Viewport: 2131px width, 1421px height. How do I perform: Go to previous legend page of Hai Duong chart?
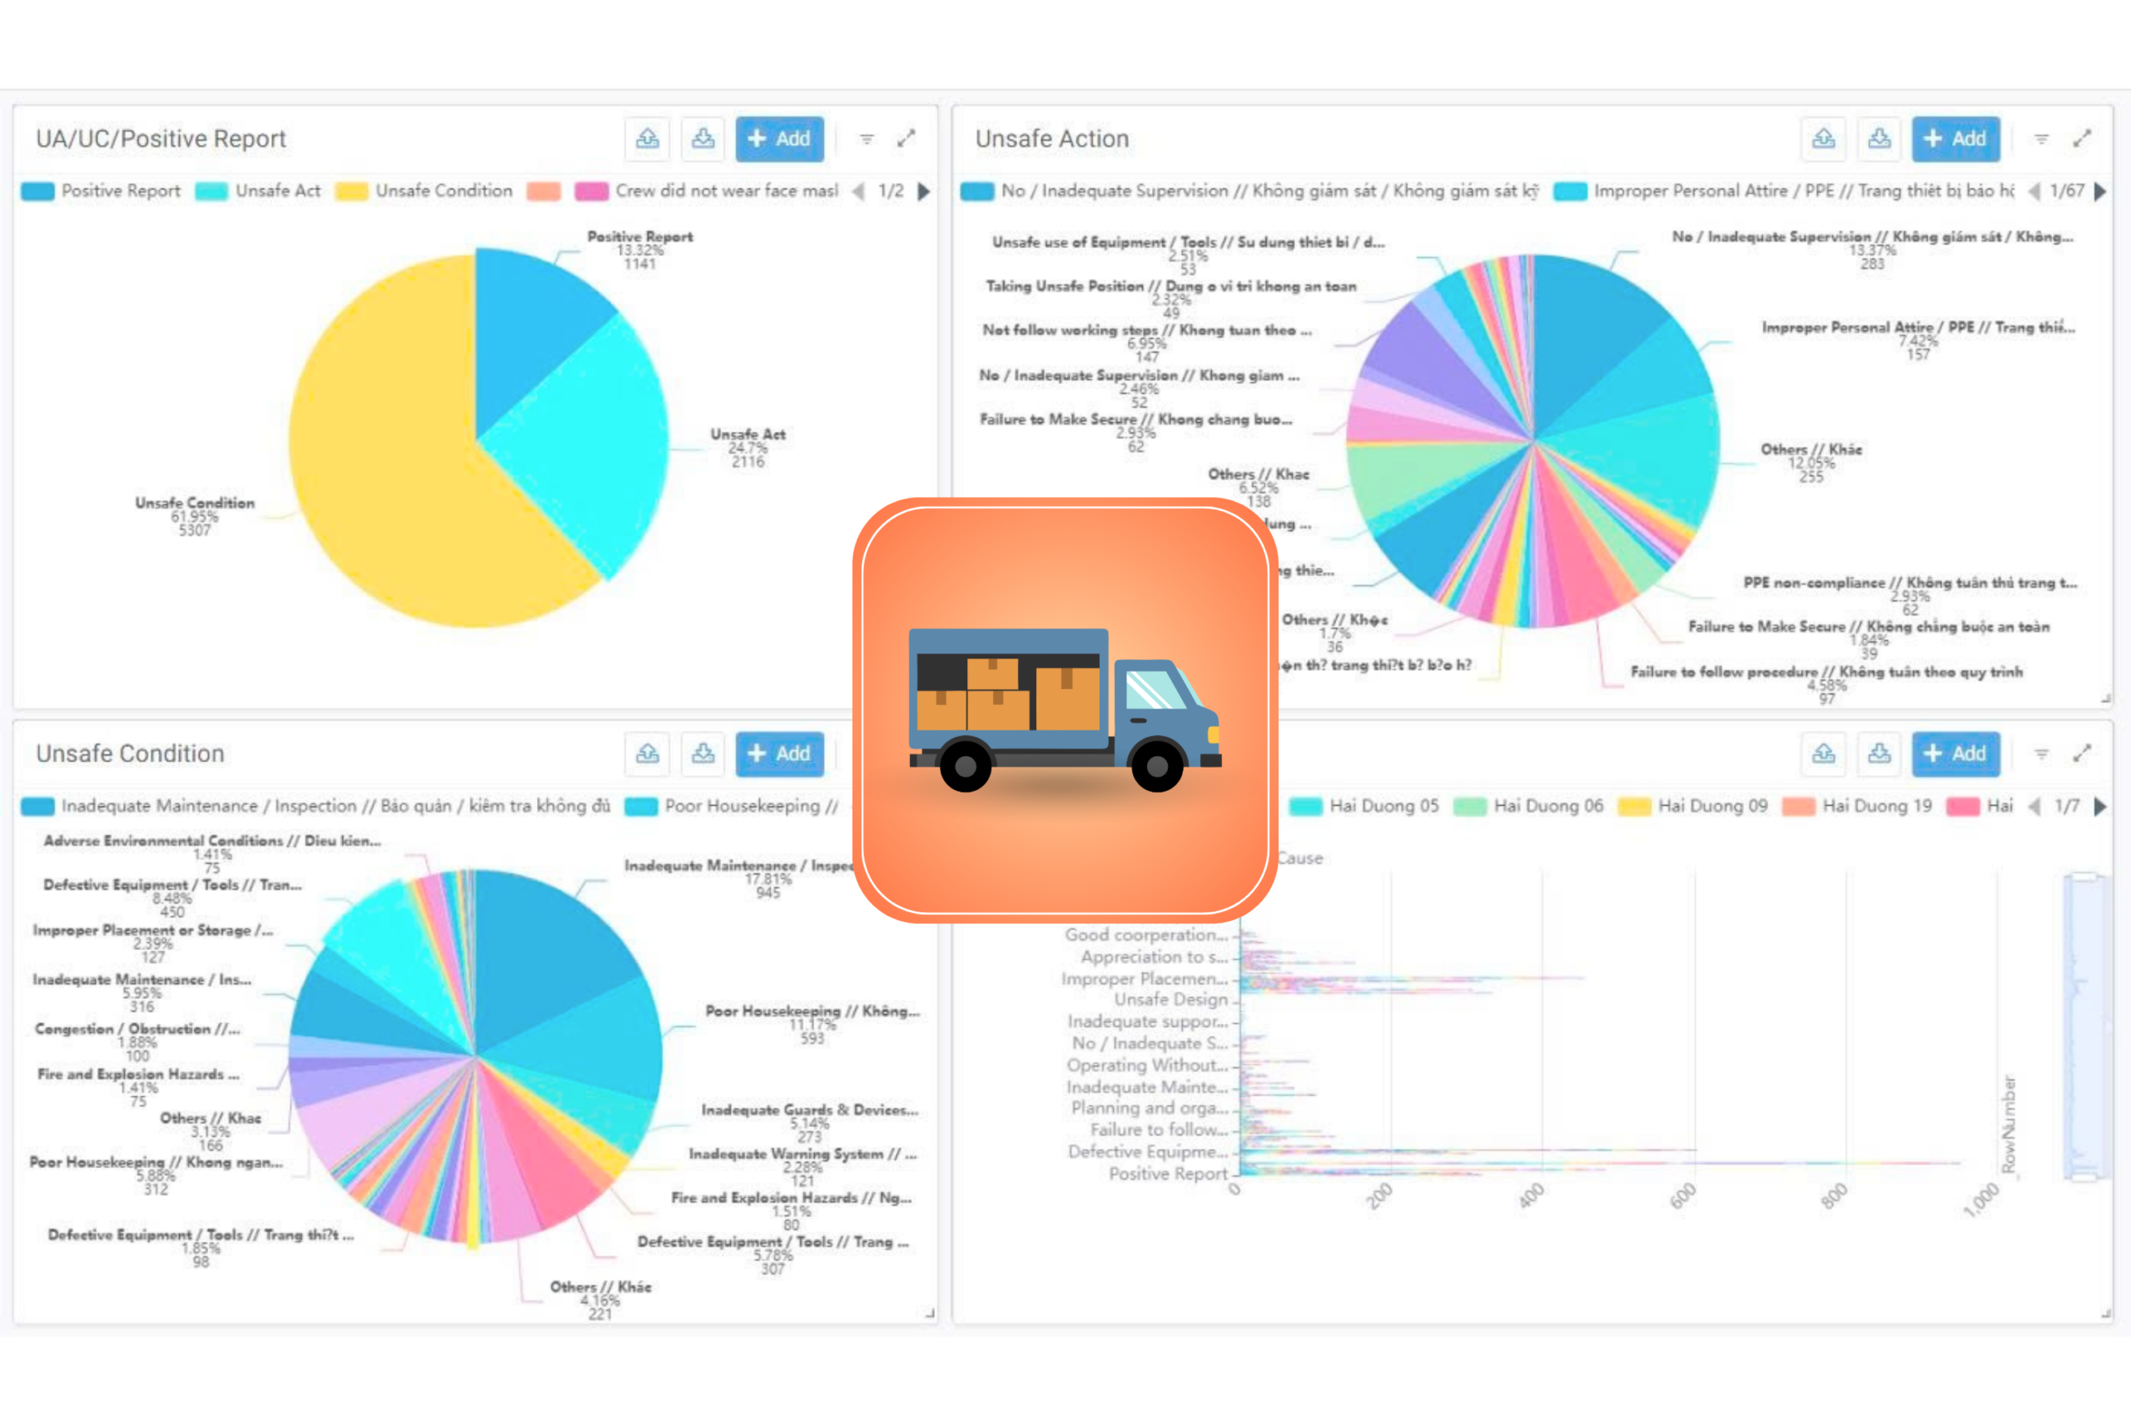point(2034,806)
